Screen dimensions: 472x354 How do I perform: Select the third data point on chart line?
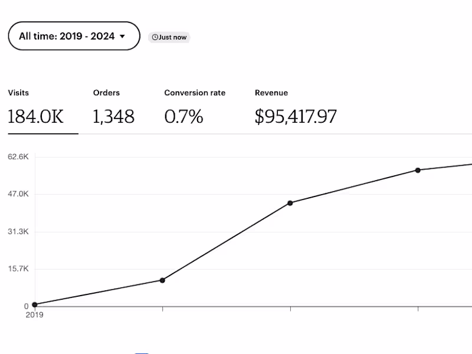290,203
